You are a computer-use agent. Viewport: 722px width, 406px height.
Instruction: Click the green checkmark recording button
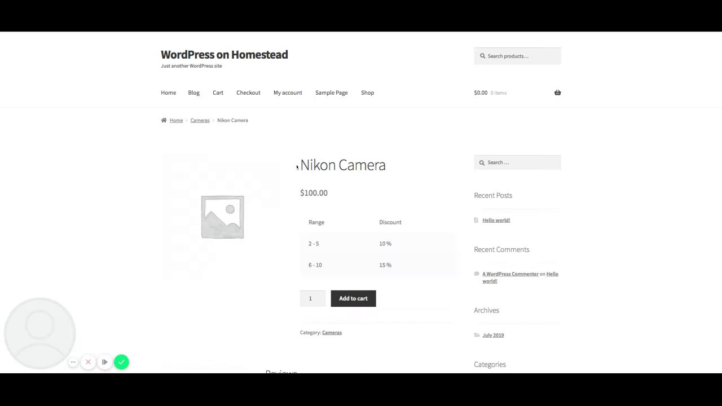pos(121,362)
